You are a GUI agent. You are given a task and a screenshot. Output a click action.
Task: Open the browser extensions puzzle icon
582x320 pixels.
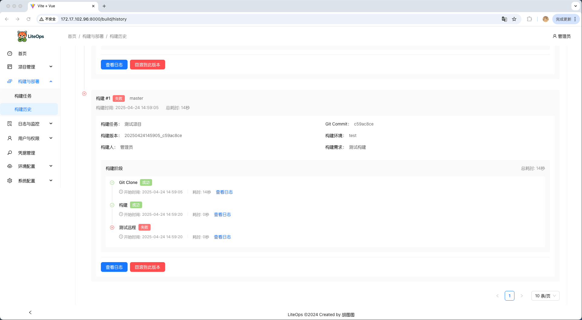[529, 19]
